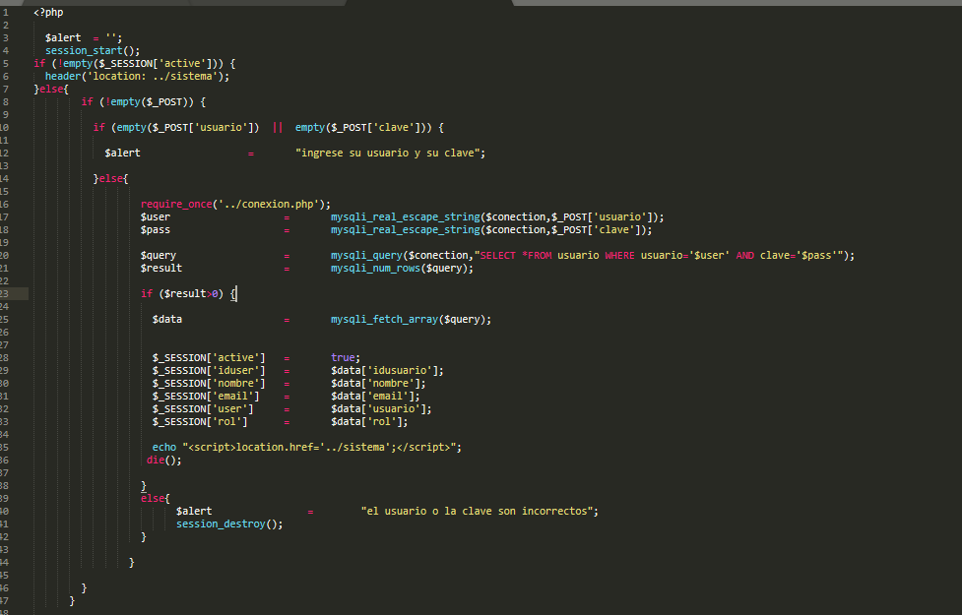Click the *FROM token in the SQL string
Viewport: 962px width, 615px height.
click(x=537, y=256)
